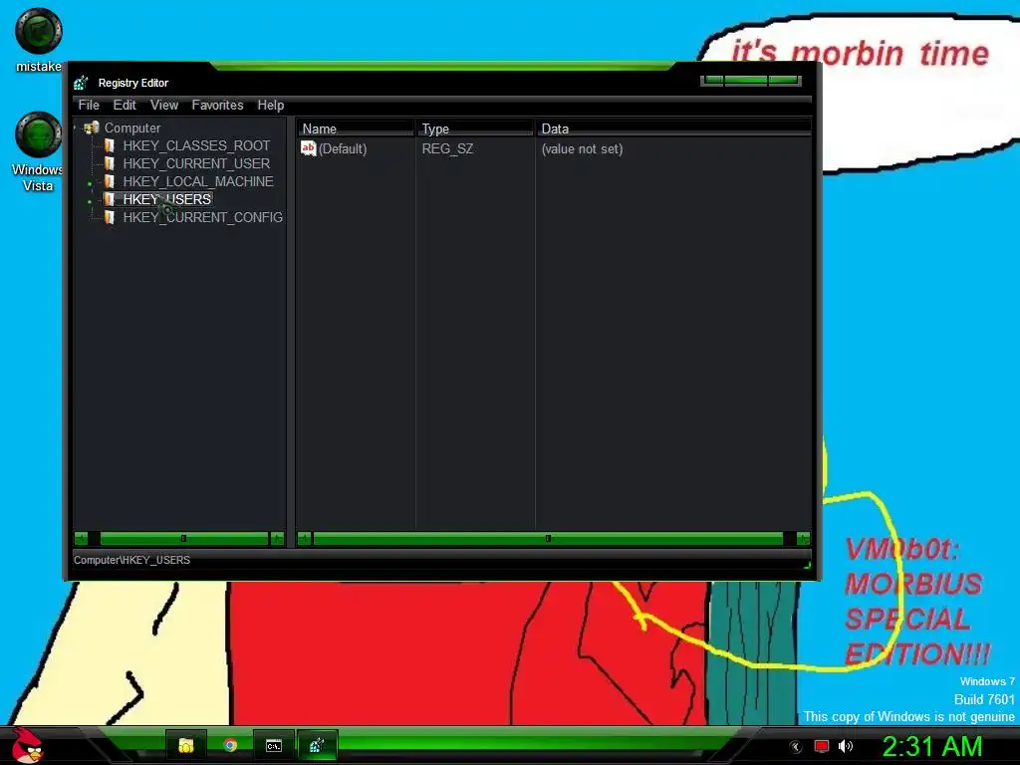Open File Explorer from the taskbar
The width and height of the screenshot is (1020, 765).
186,745
